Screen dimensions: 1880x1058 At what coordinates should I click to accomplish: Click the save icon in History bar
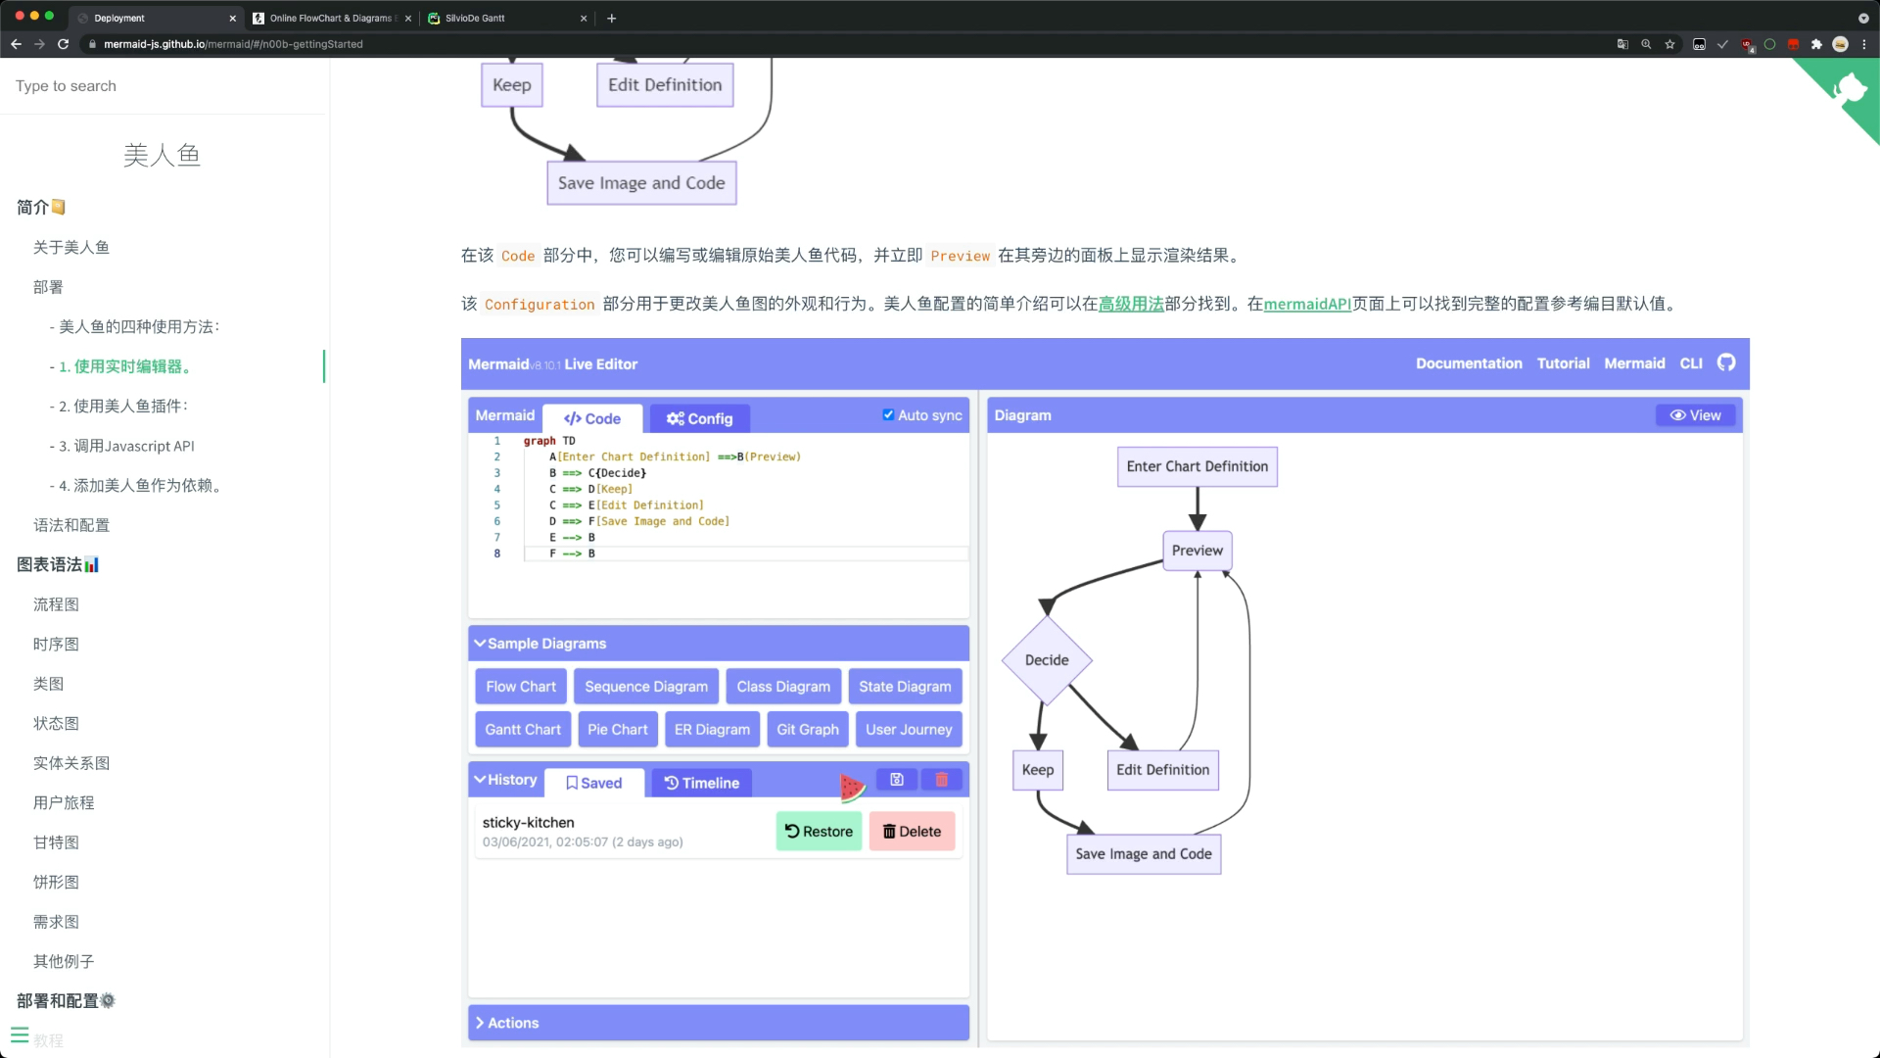click(x=896, y=780)
